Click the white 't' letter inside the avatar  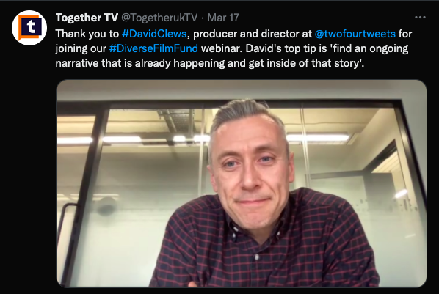pos(31,27)
